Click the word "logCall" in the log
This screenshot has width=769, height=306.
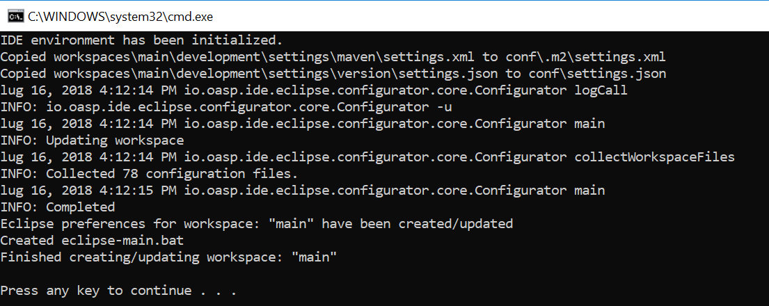[x=601, y=90]
